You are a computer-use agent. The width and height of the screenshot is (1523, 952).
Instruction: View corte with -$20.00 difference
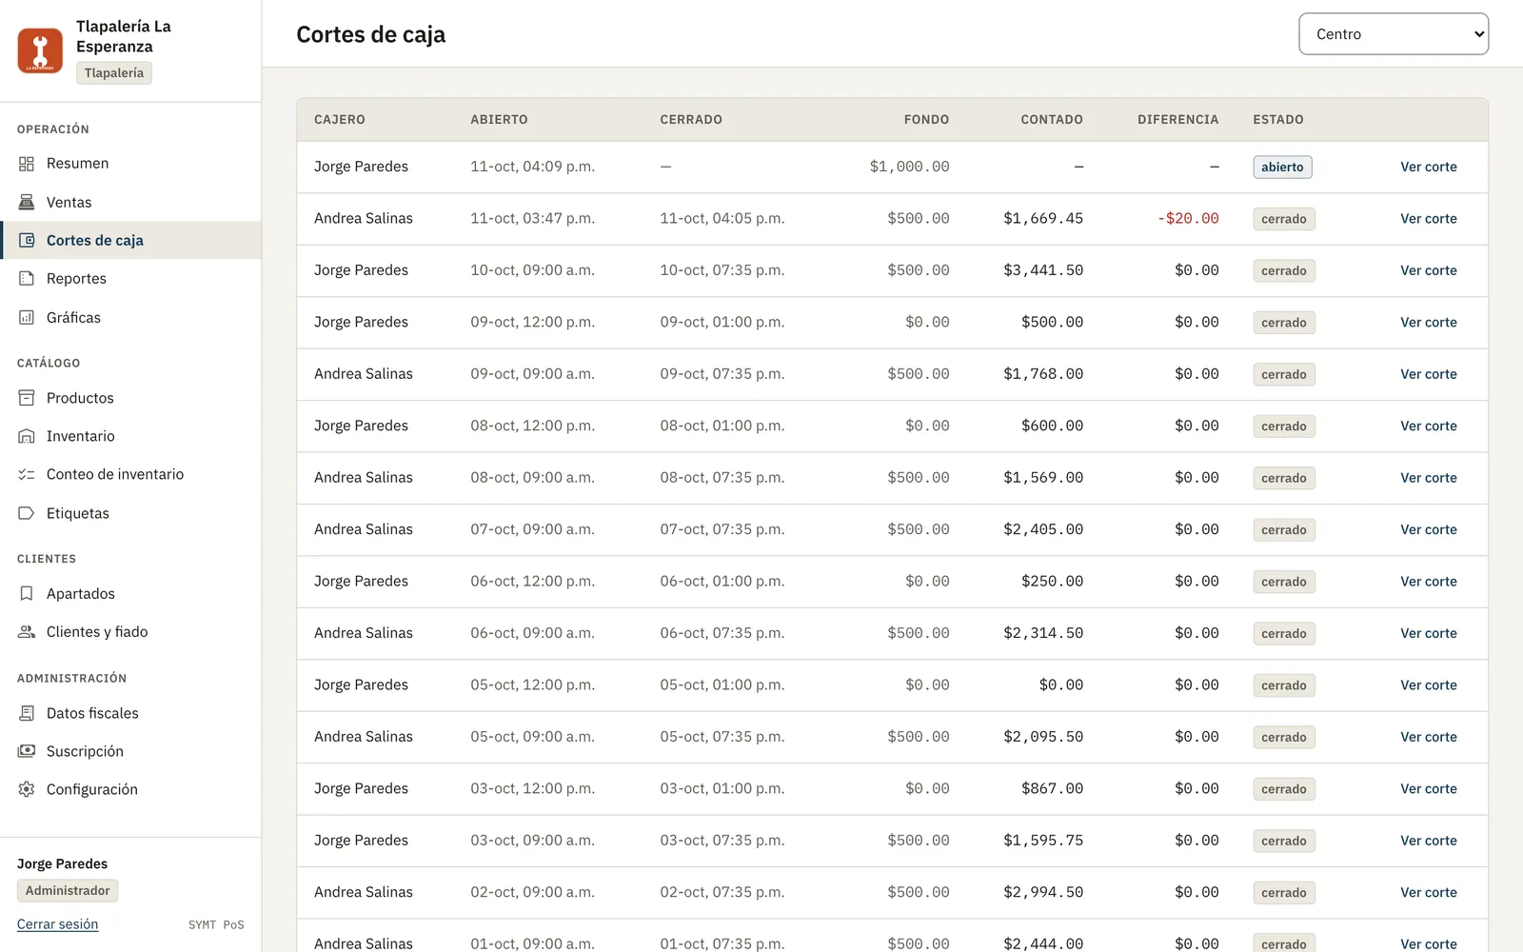[1428, 218]
